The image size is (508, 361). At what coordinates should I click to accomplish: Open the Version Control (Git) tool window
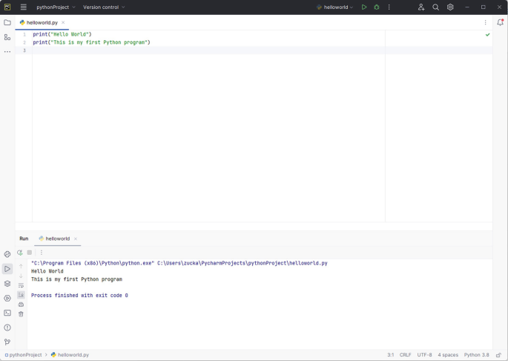pos(7,342)
